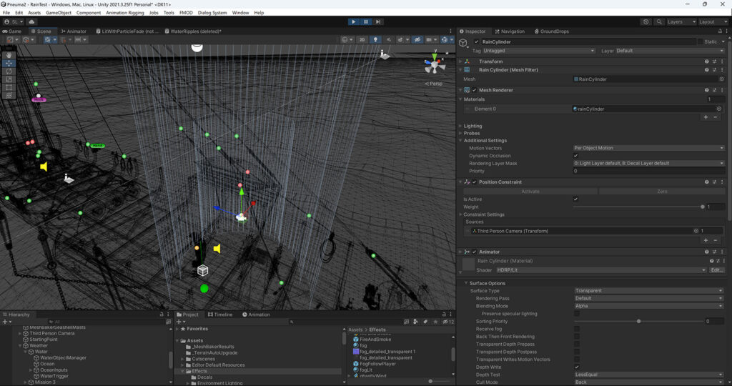The height and width of the screenshot is (386, 732).
Task: Click the Pause button in the top toolbar
Action: pyautogui.click(x=365, y=22)
